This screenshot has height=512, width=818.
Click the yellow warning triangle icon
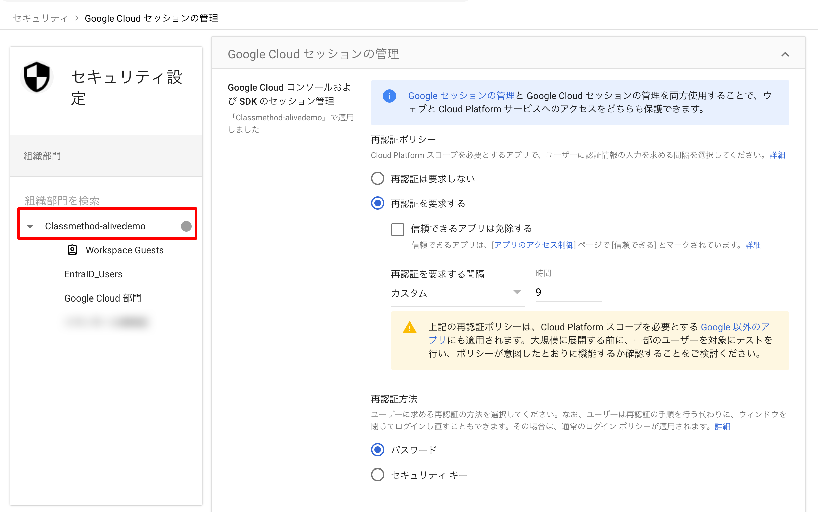point(409,328)
